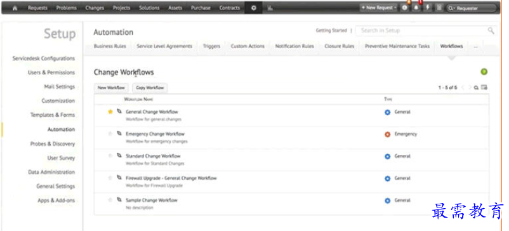This screenshot has width=509, height=231.
Task: Open the home icon in top navigation
Action: [15, 8]
